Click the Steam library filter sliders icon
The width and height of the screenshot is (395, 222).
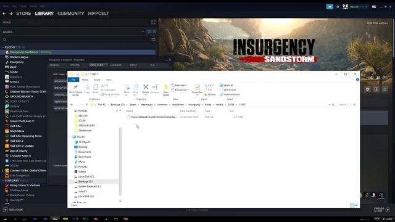153,39
